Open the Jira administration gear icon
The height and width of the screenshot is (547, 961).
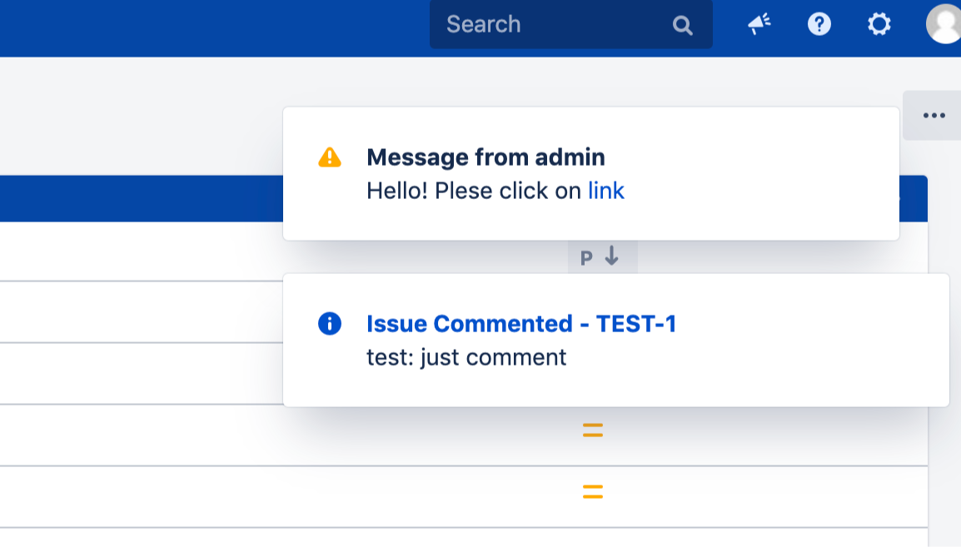click(879, 25)
